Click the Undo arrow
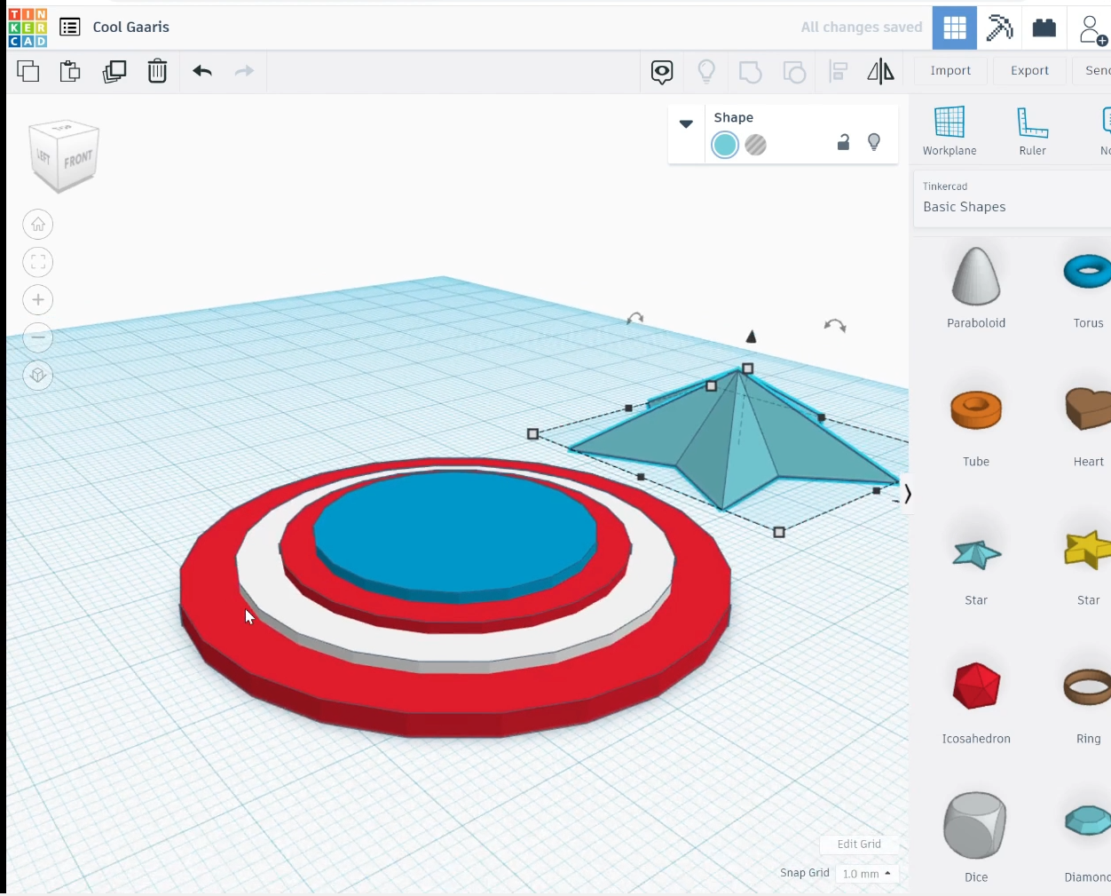The width and height of the screenshot is (1111, 896). pyautogui.click(x=202, y=71)
